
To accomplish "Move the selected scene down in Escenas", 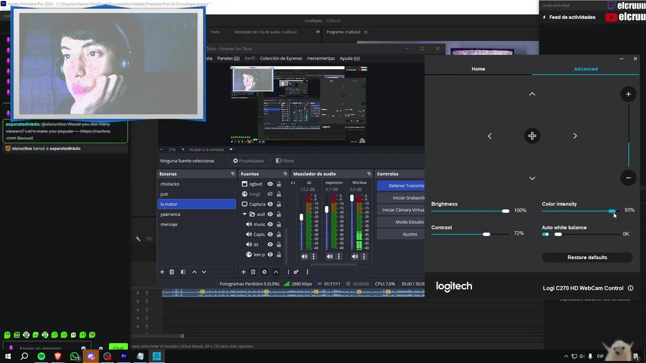I will click(x=204, y=272).
